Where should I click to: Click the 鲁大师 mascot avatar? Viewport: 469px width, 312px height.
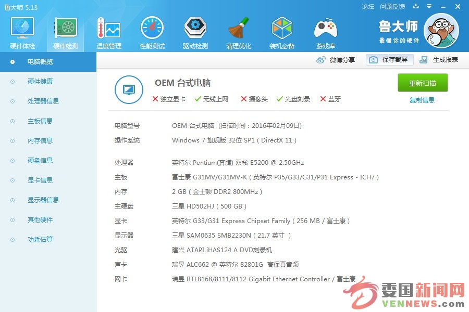point(441,31)
